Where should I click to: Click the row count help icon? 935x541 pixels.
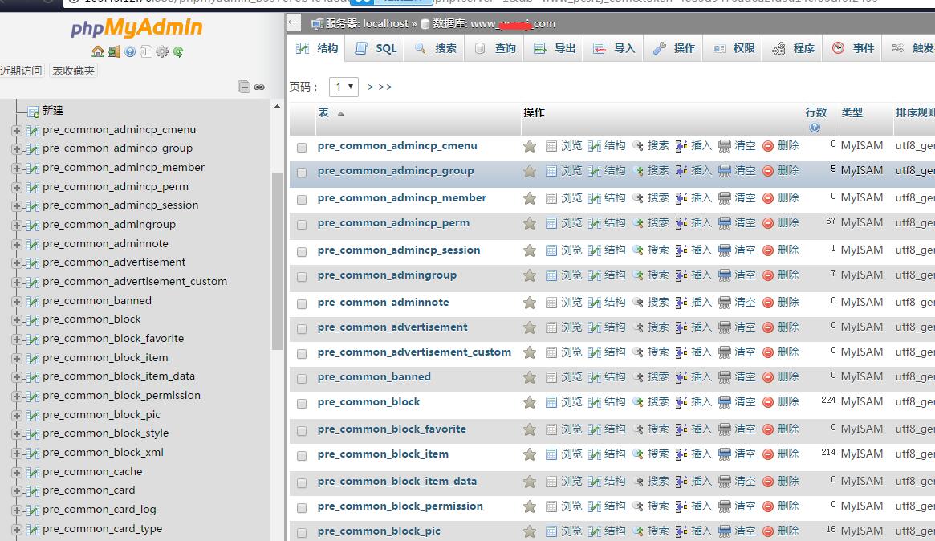click(815, 127)
